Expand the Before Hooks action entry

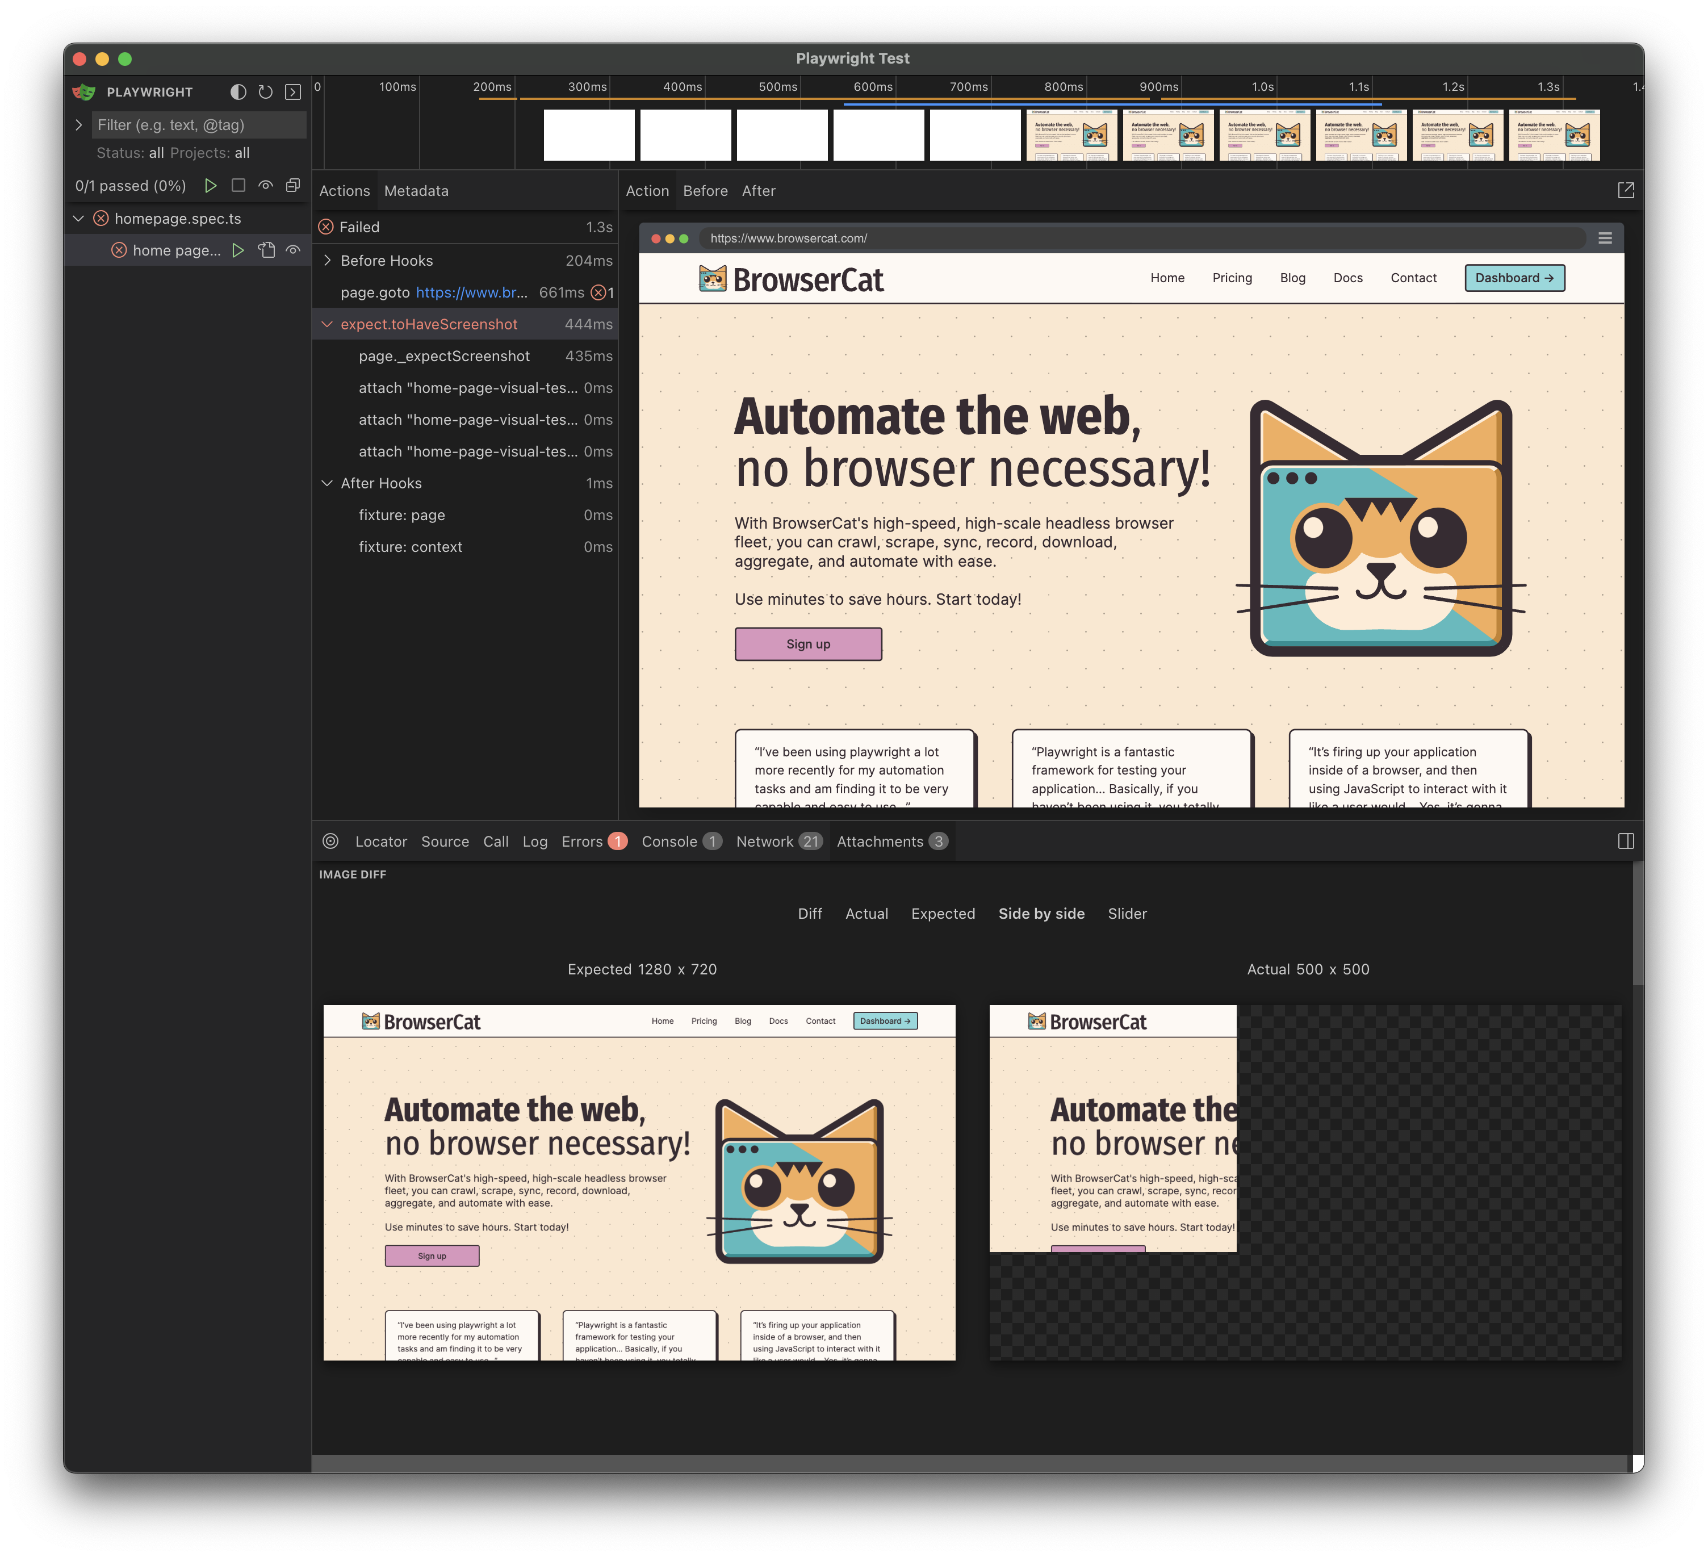[x=327, y=260]
